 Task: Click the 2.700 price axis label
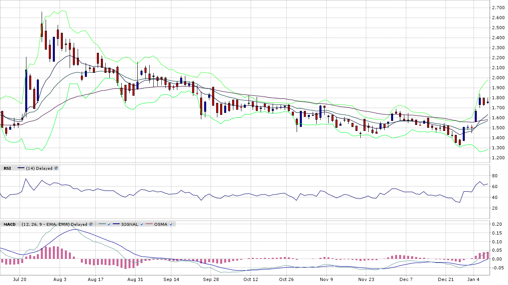coord(498,8)
